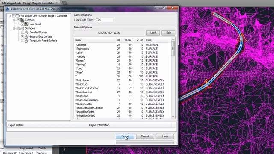This screenshot has height=154, width=274.
Task: Click the U-Tile column header
Action: point(128,40)
